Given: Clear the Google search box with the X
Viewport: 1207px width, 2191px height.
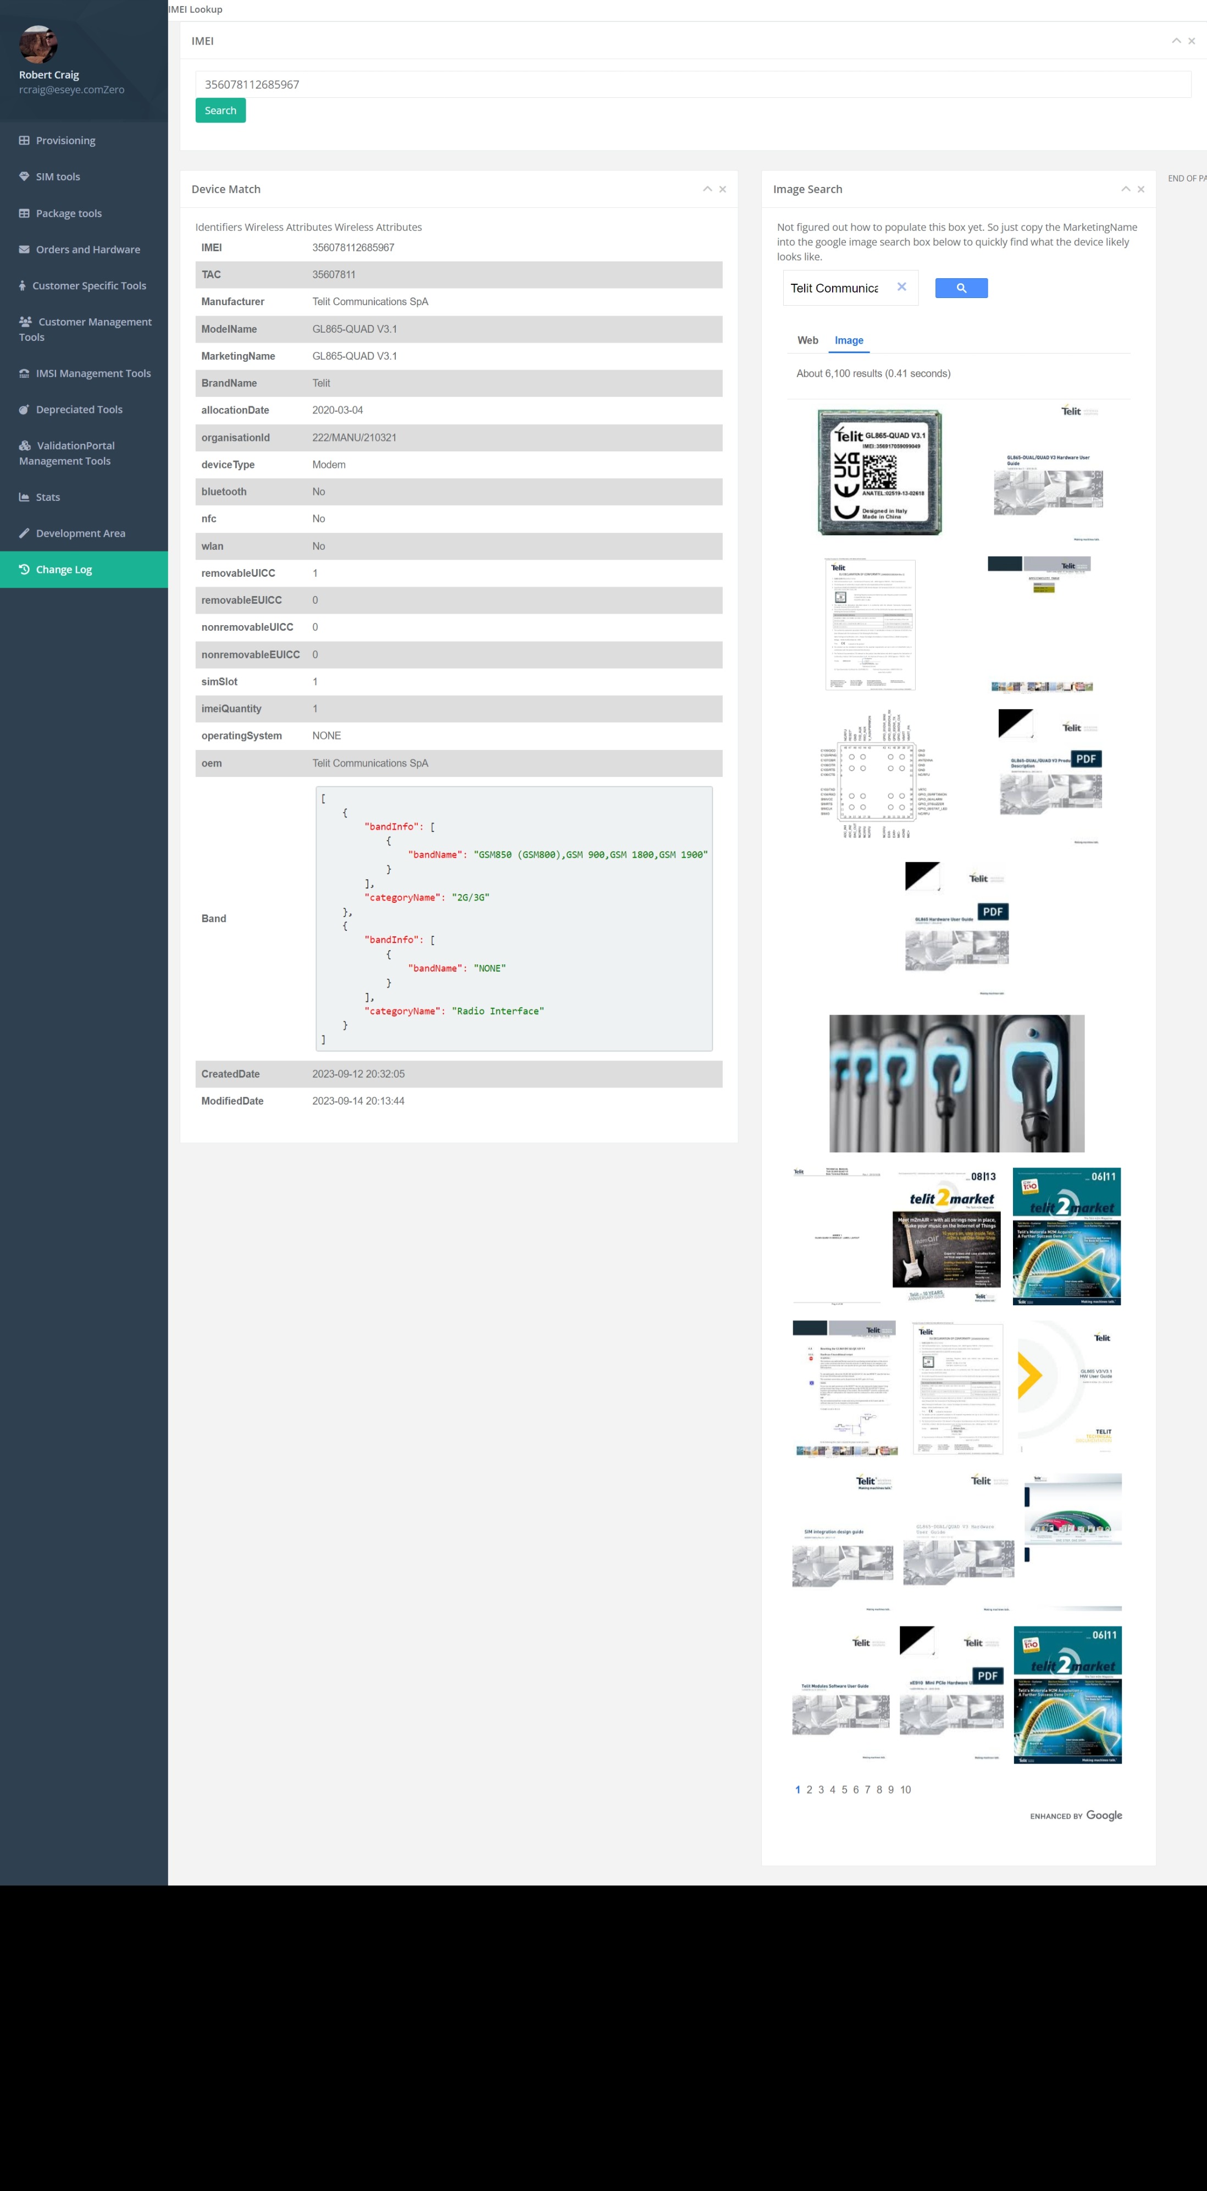Looking at the screenshot, I should (901, 288).
